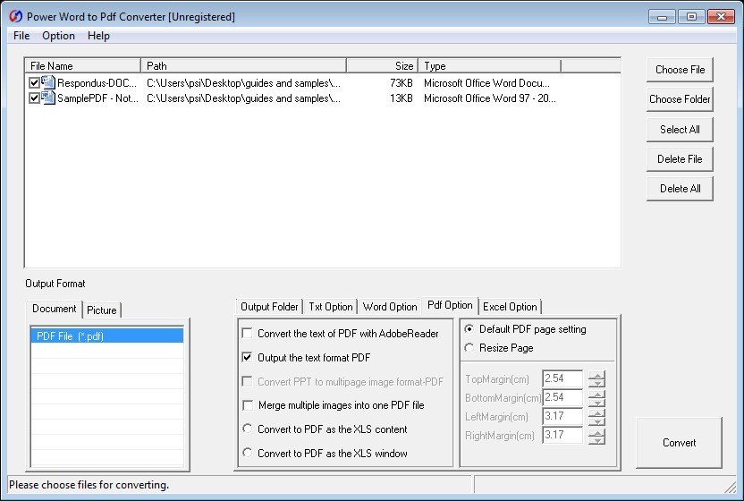The height and width of the screenshot is (501, 744).
Task: Sort by the File Name column header
Action: click(x=83, y=66)
